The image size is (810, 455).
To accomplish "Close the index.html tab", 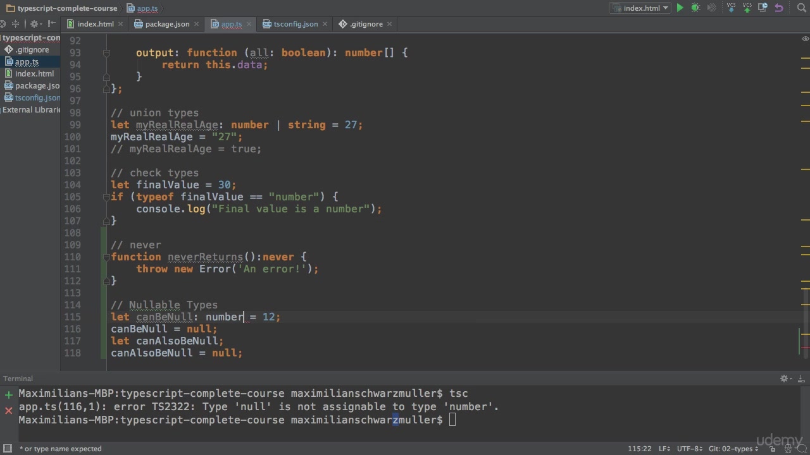I will pos(121,24).
